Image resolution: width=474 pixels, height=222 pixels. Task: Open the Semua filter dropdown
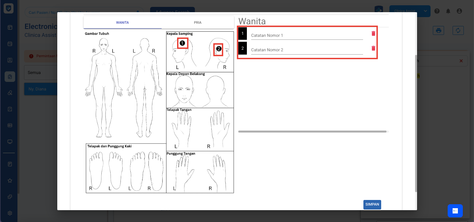coord(40,73)
